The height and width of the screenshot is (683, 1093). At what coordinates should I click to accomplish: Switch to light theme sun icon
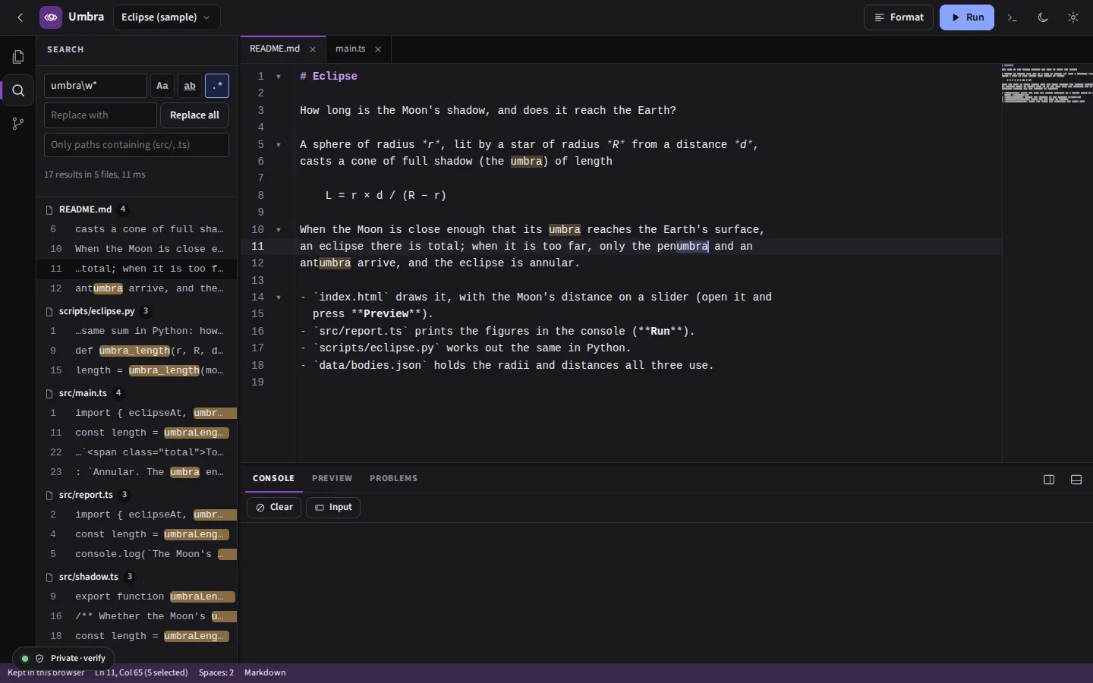point(1073,17)
